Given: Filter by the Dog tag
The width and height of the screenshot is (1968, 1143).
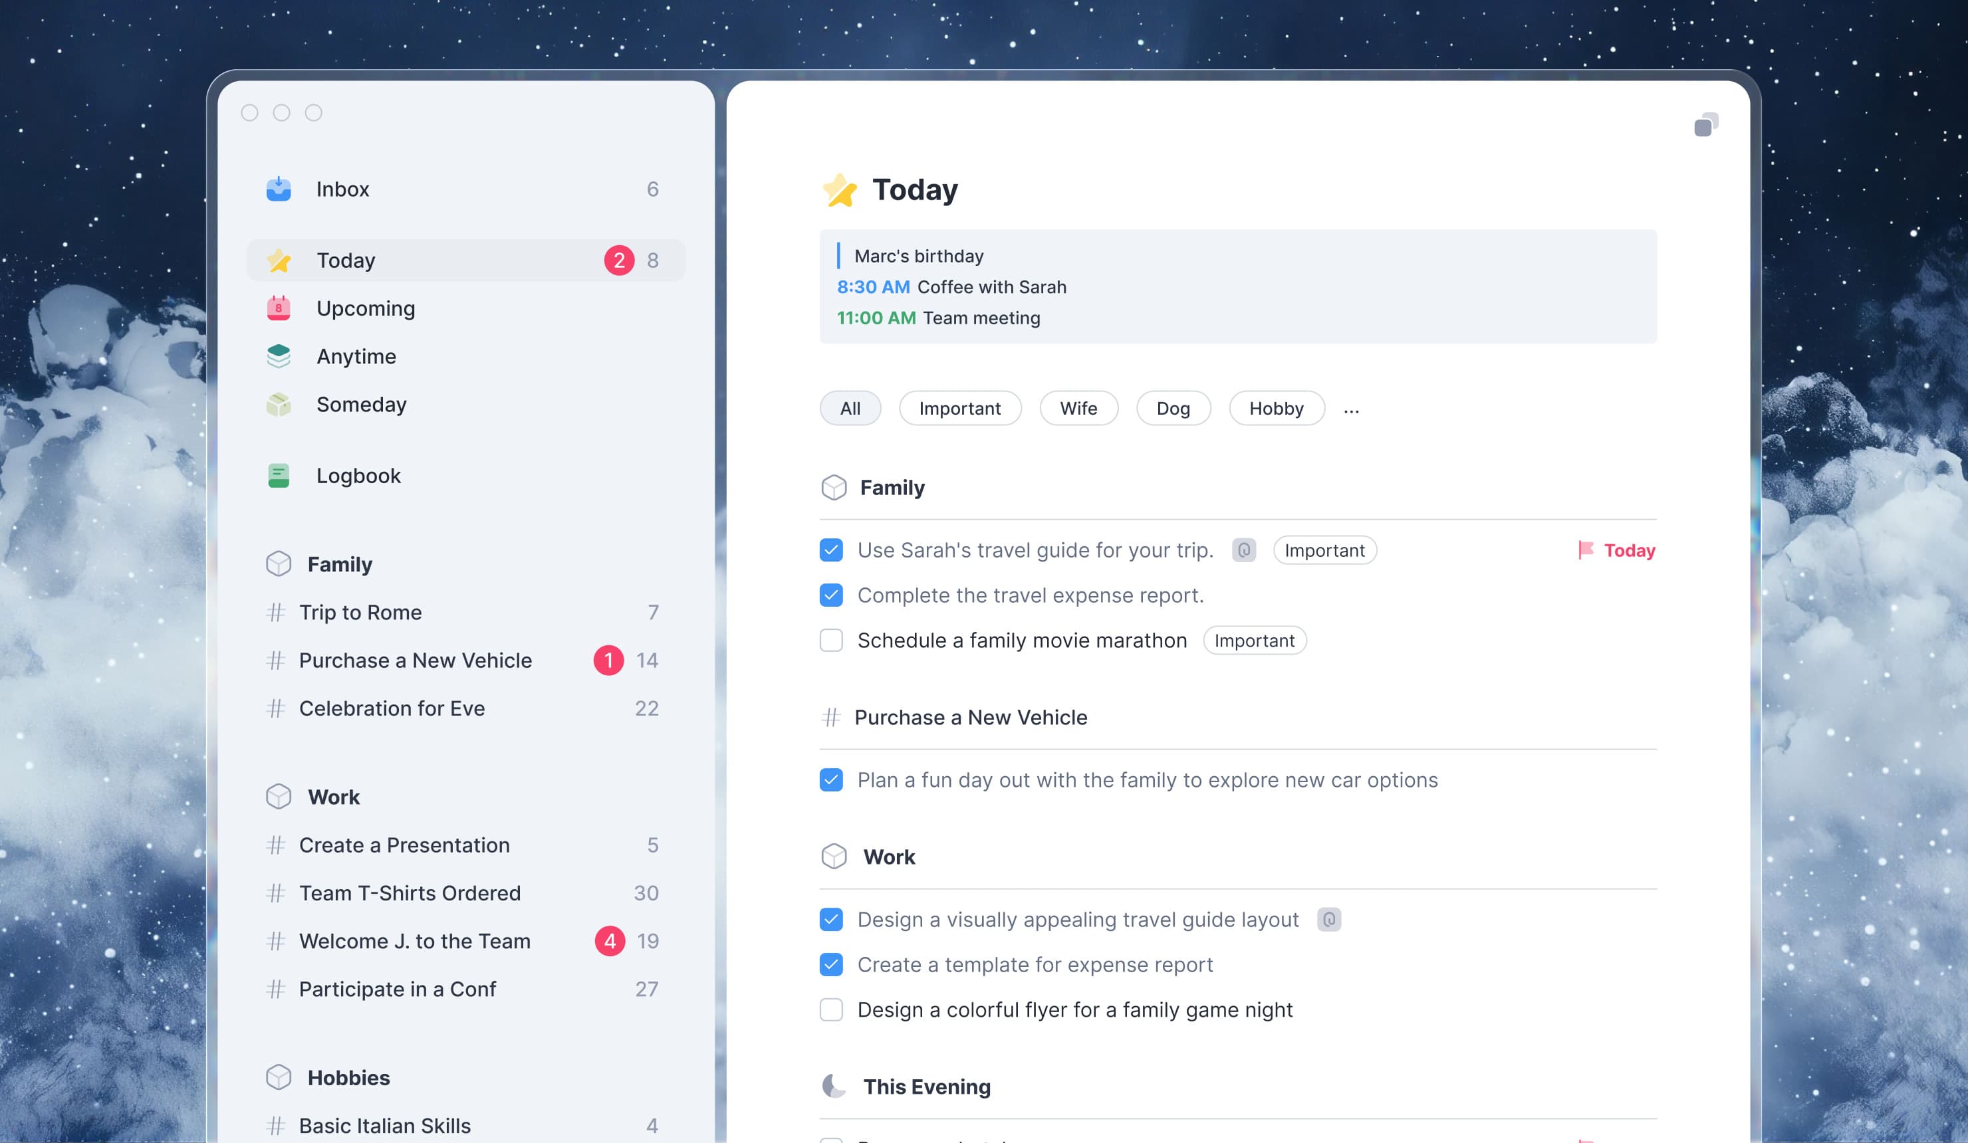Looking at the screenshot, I should point(1173,408).
